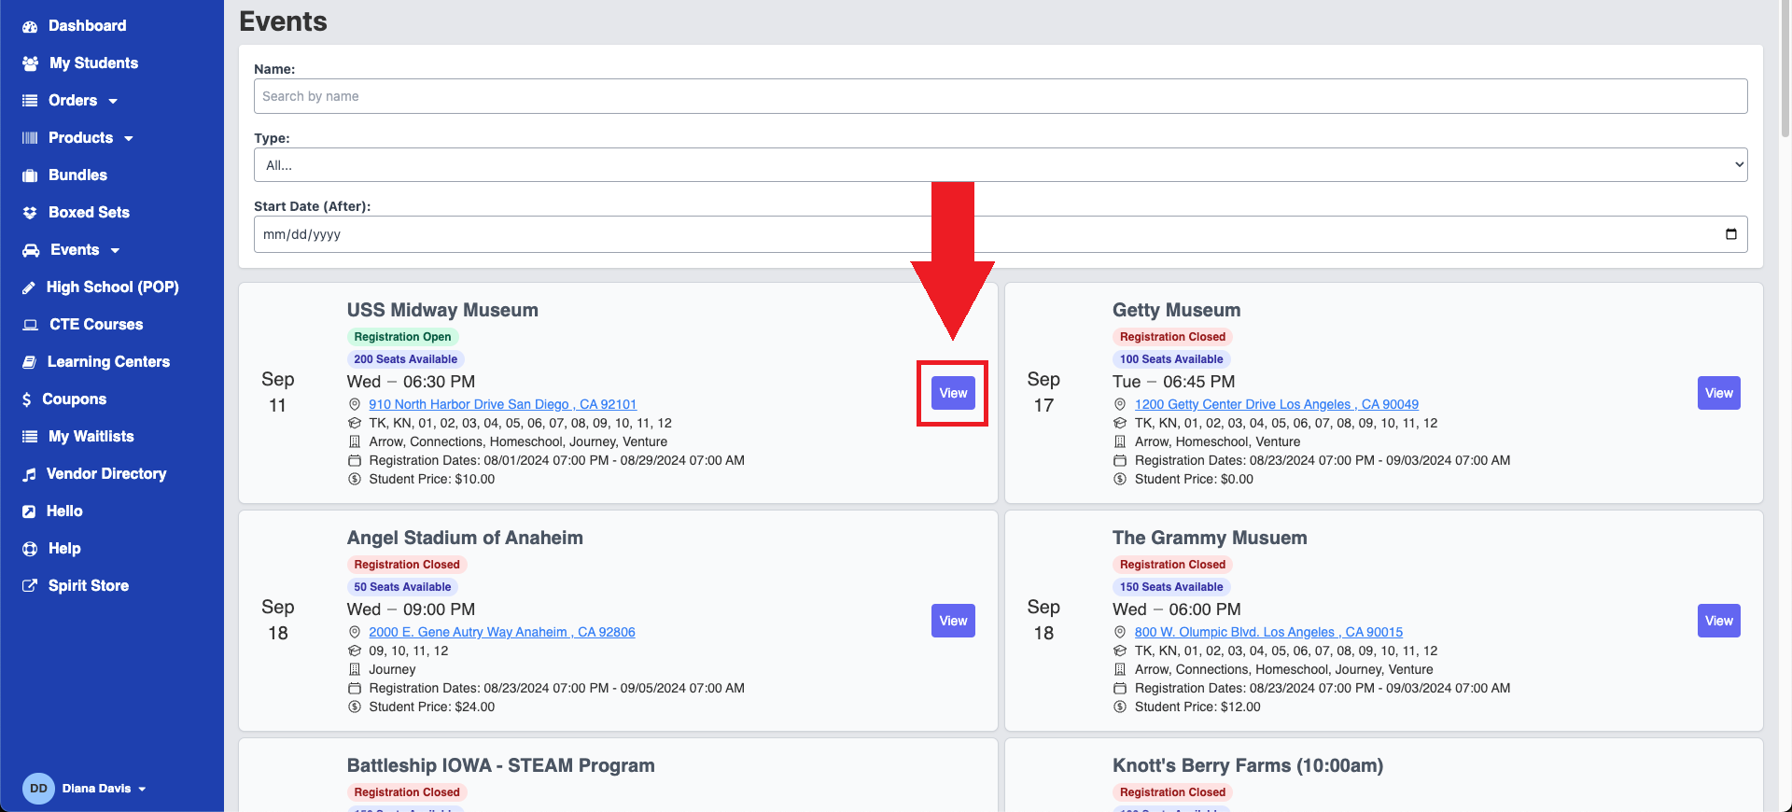Image resolution: width=1792 pixels, height=812 pixels.
Task: Click the Learning Centers book icon
Action: (x=29, y=362)
